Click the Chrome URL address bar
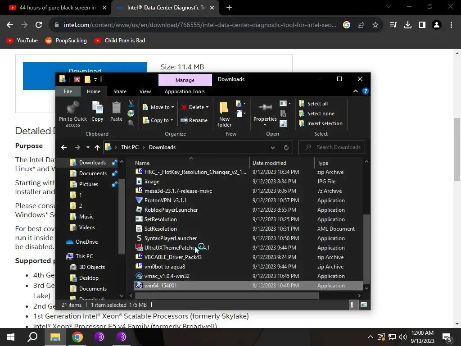The height and width of the screenshot is (346, 461). tap(199, 25)
